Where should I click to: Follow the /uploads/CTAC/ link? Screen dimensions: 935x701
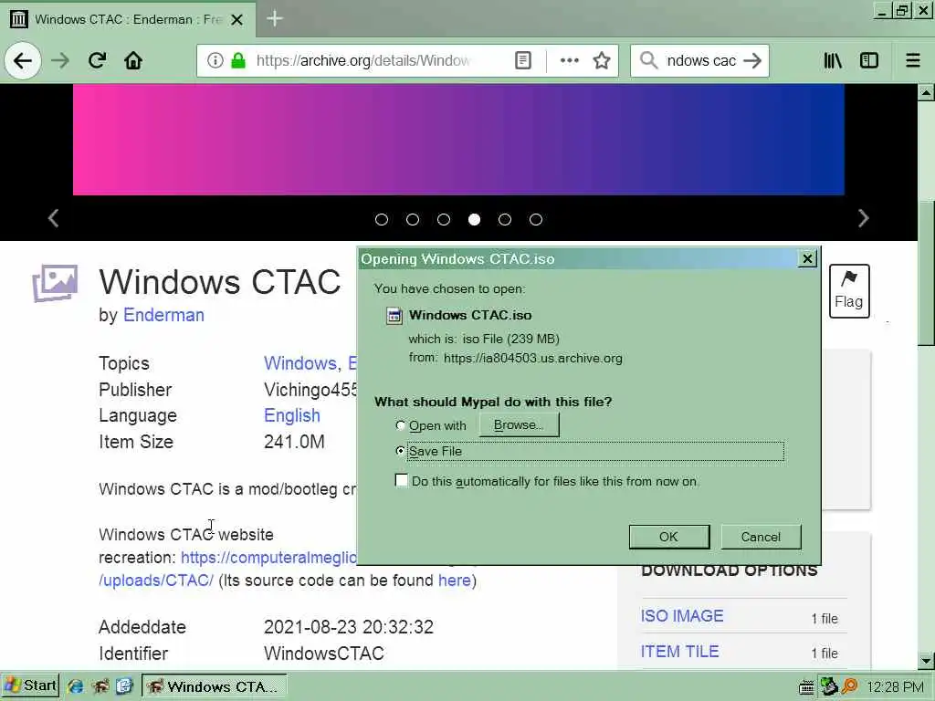click(x=156, y=581)
